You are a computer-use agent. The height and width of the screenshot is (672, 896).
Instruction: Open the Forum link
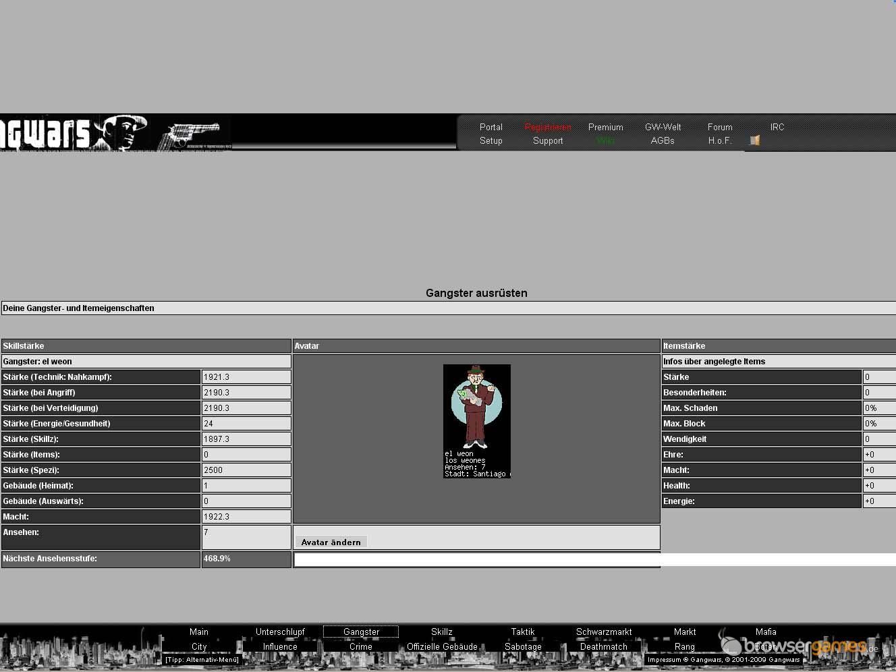coord(720,127)
